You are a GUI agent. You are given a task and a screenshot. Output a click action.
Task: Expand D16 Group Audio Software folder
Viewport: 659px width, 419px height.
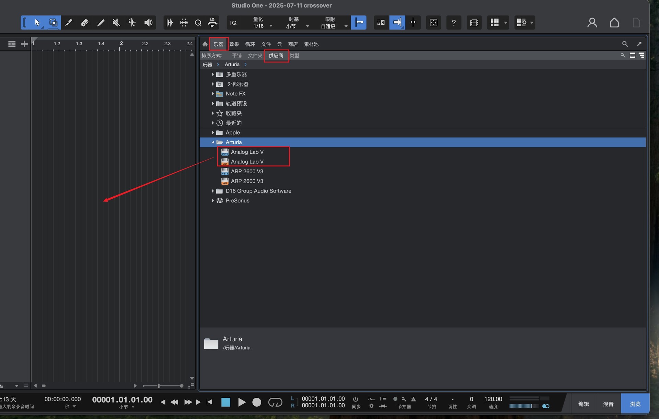point(213,191)
